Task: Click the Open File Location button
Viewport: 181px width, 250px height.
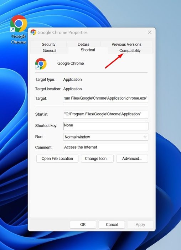Action: click(x=57, y=159)
